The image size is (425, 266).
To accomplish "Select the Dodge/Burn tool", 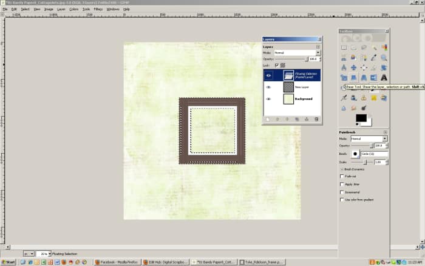I will point(364,108).
